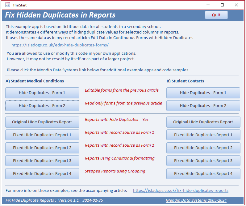Open the edit-hide-duplicates-forms article link
The height and width of the screenshot is (206, 246).
tap(60, 45)
